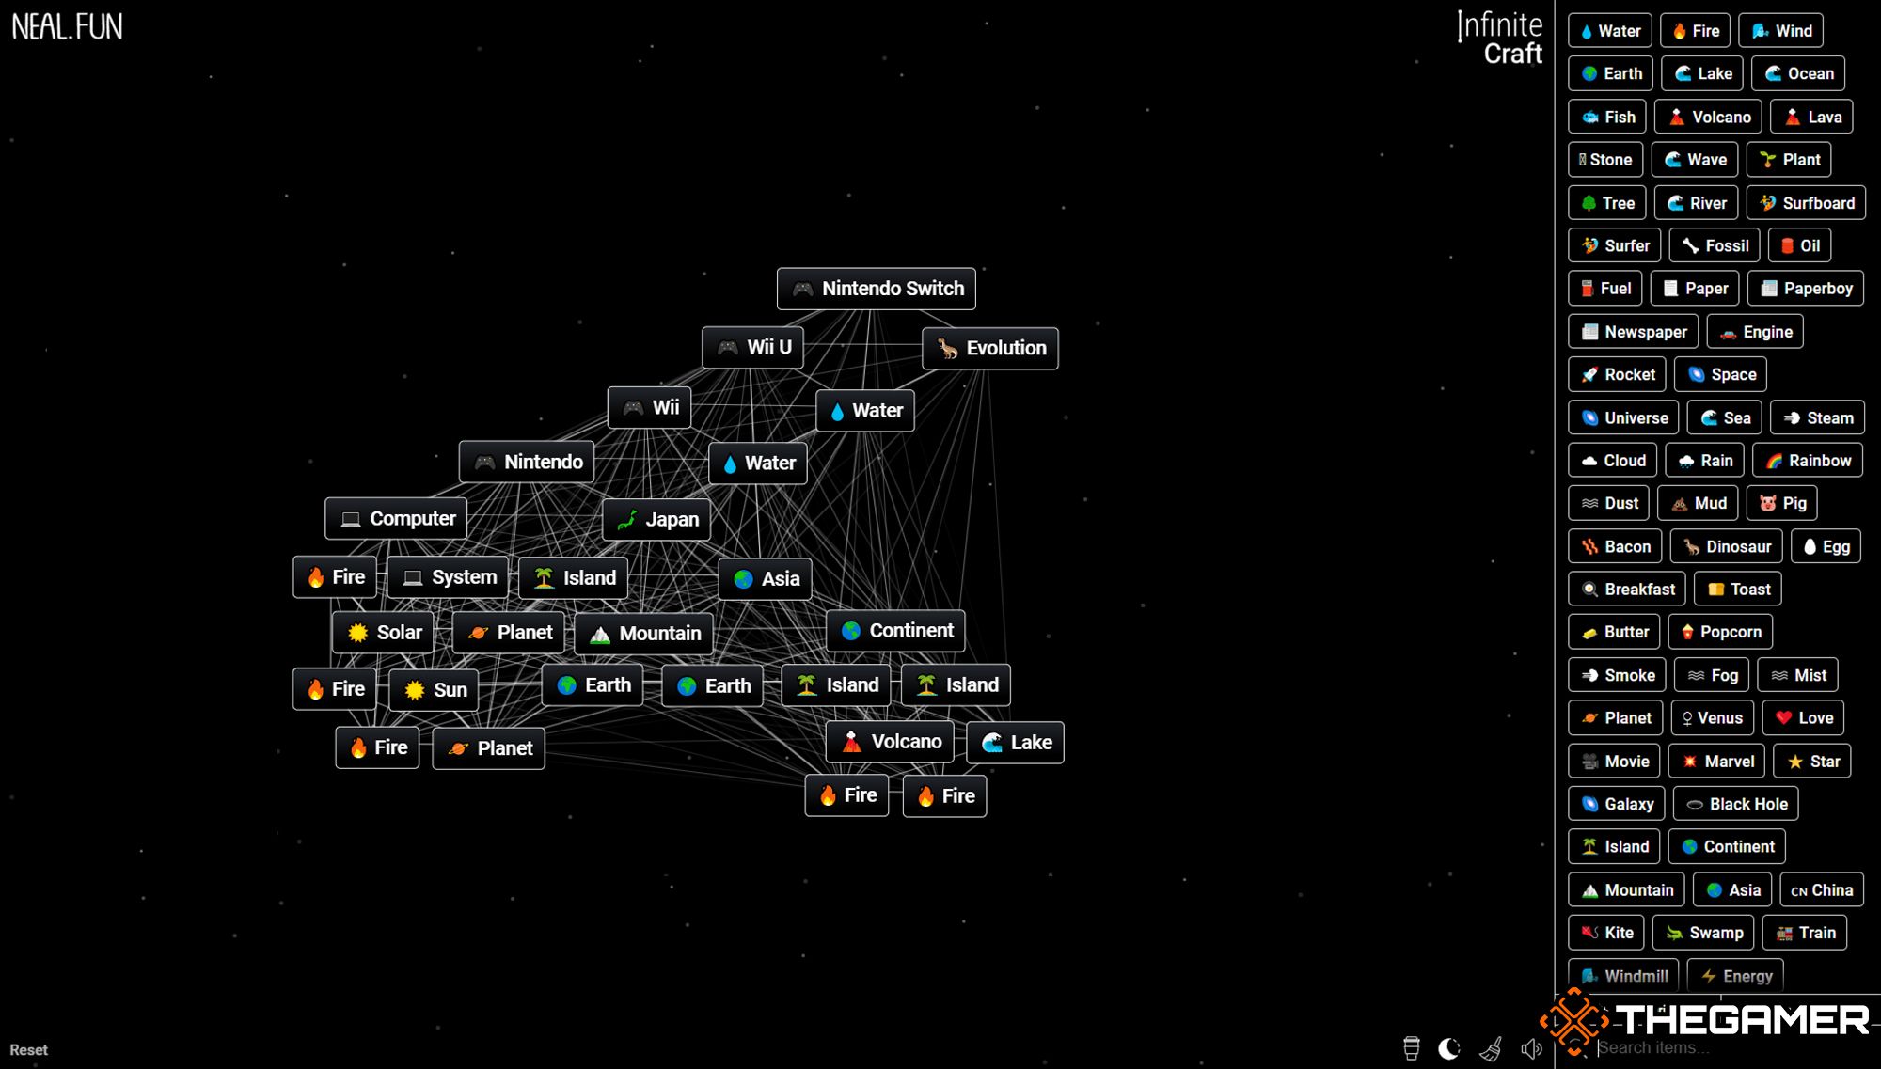Screen dimensions: 1881x1069
Task: Click the Asia element on canvas
Action: [x=765, y=579]
